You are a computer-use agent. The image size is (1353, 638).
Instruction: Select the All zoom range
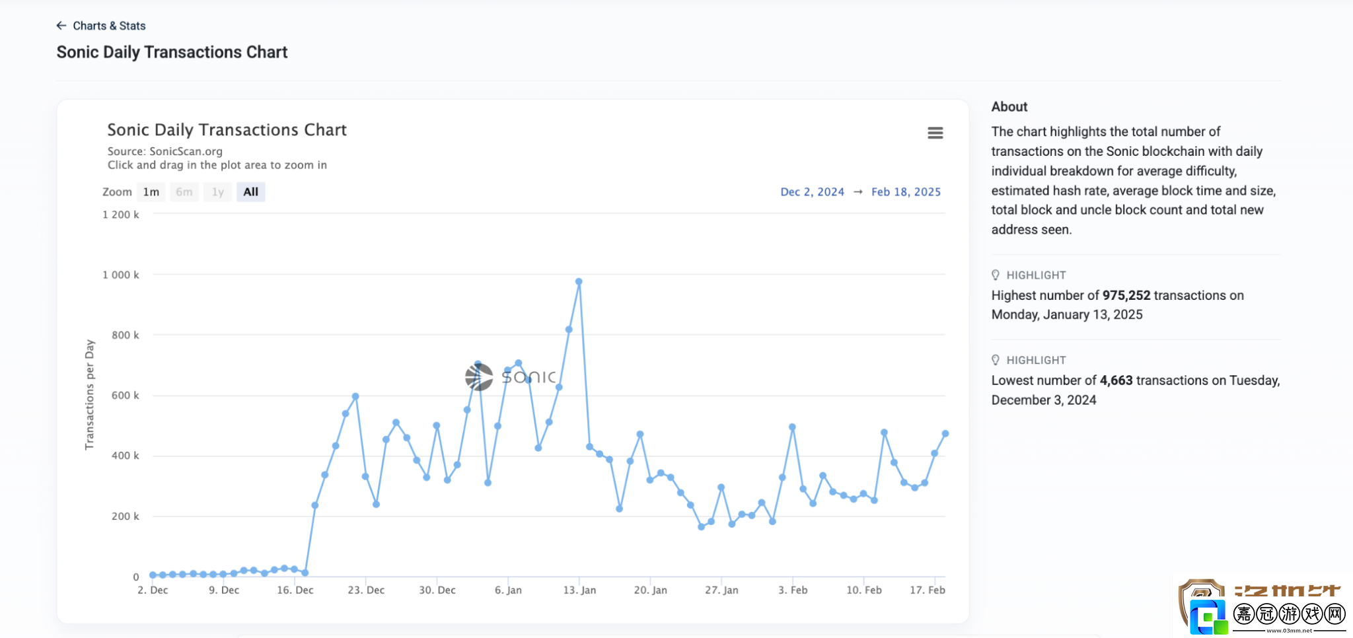pos(251,192)
